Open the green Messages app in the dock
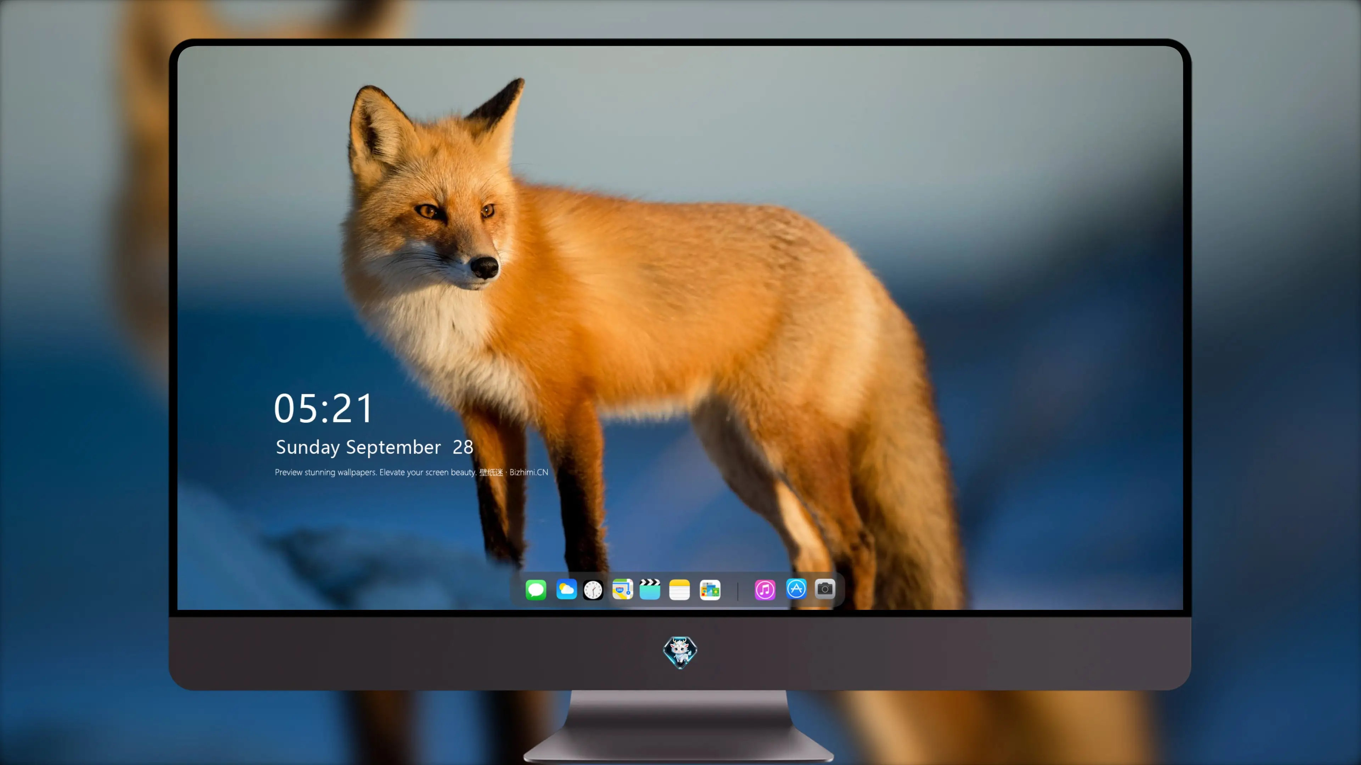This screenshot has height=765, width=1361. pos(536,590)
